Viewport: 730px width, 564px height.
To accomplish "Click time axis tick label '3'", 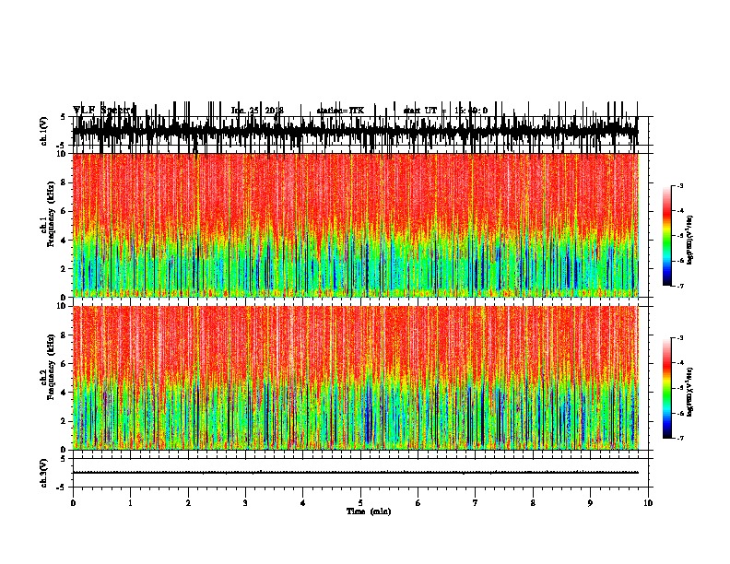I will tap(245, 503).
